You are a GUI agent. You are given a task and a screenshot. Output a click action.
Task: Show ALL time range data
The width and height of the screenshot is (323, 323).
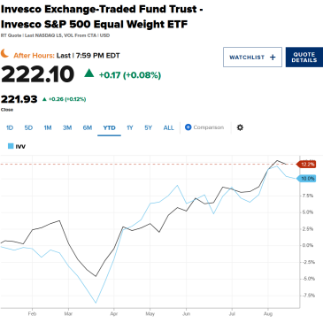168,127
